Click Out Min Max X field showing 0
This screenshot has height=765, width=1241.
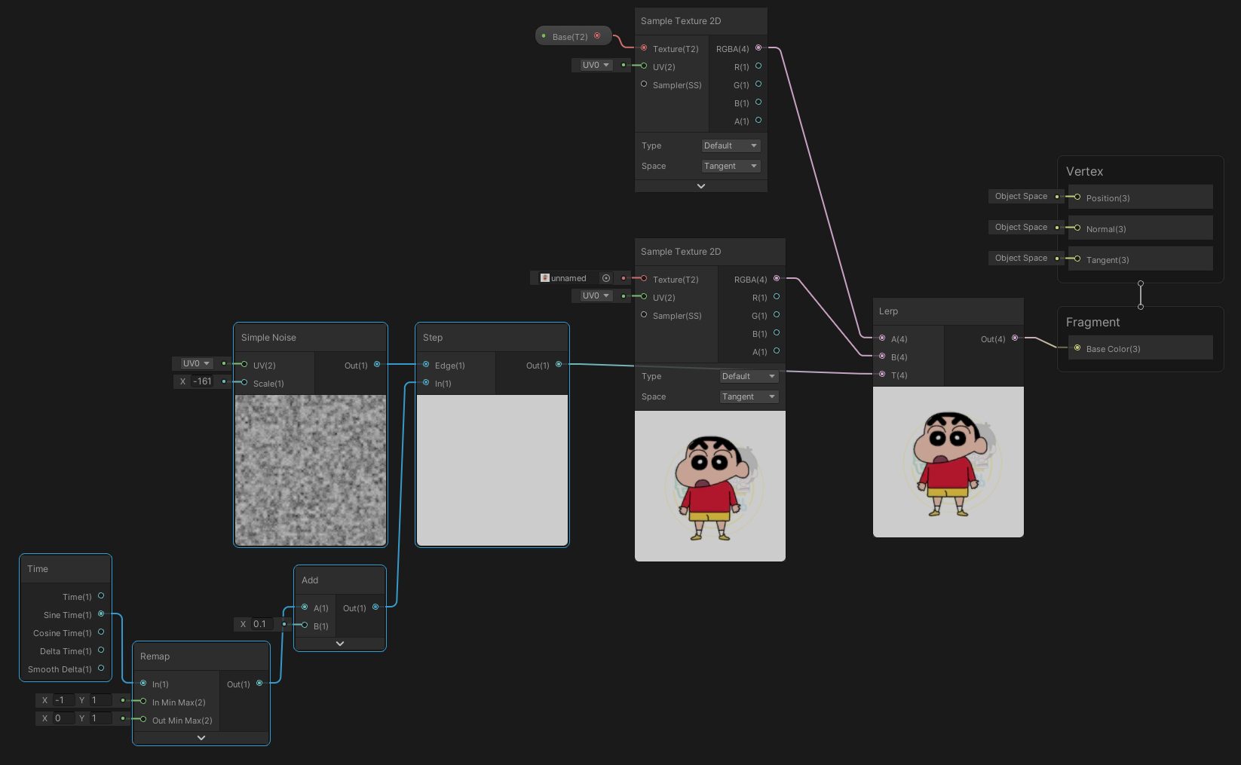click(x=64, y=718)
